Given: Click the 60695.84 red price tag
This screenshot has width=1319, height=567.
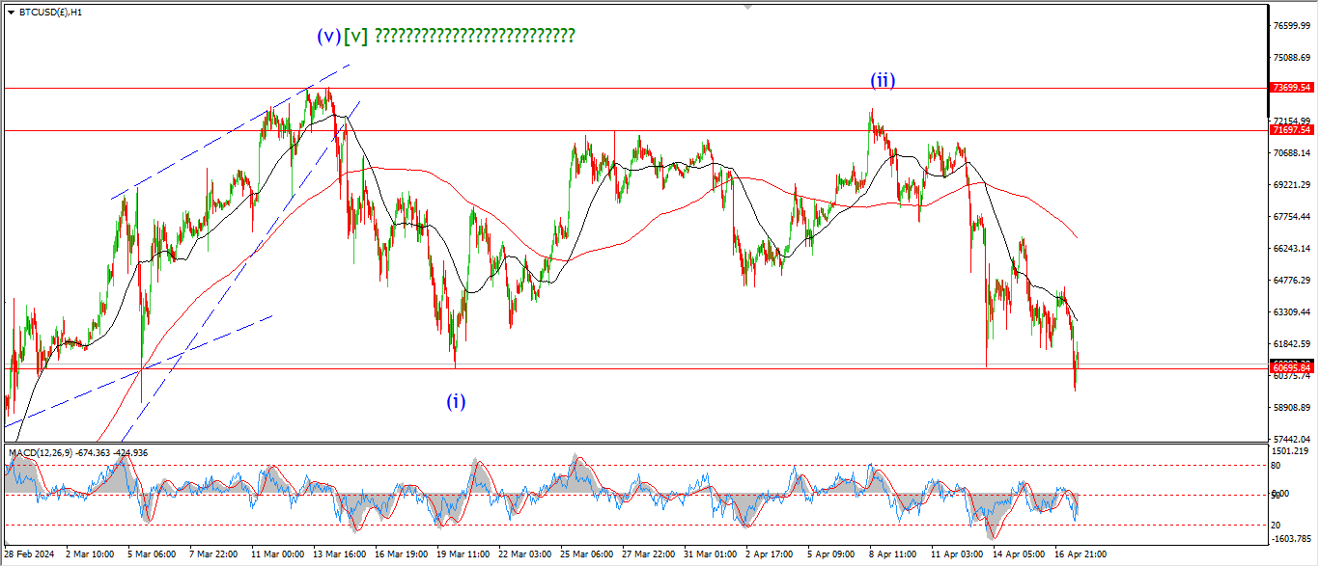Looking at the screenshot, I should (1291, 368).
